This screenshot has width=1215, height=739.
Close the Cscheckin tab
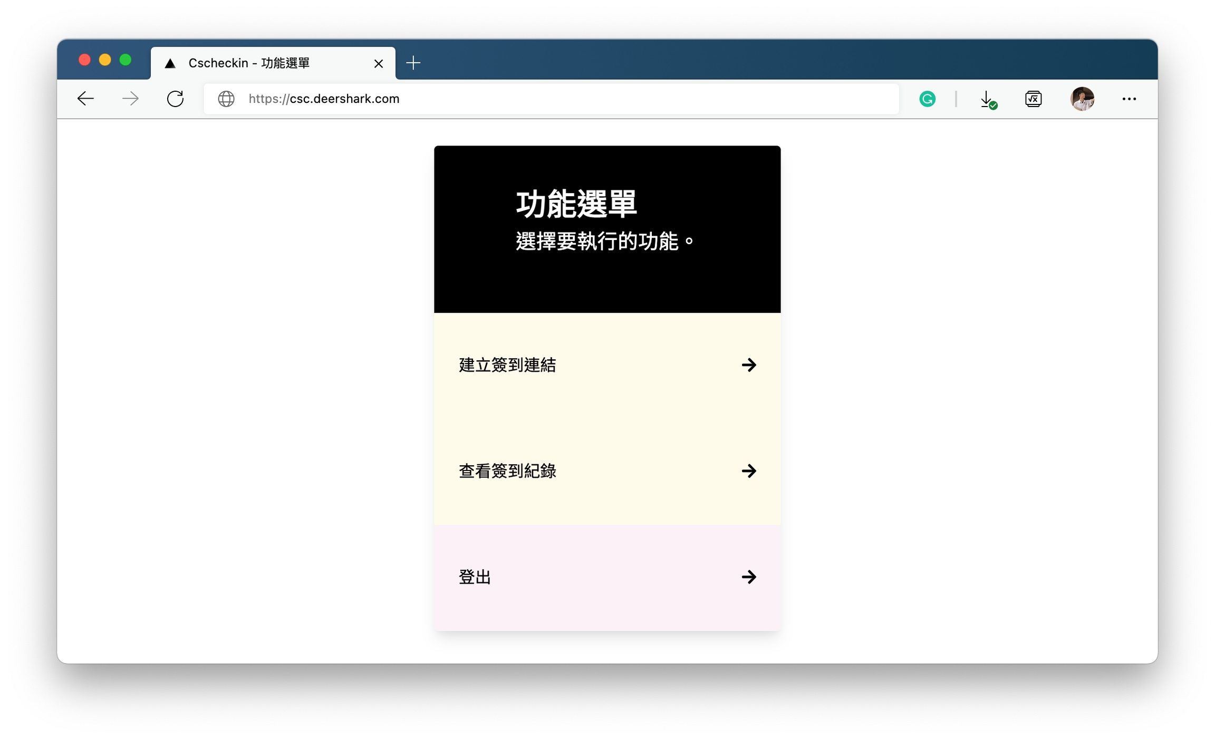[379, 64]
